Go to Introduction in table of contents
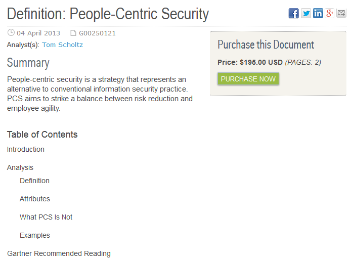 click(x=26, y=149)
